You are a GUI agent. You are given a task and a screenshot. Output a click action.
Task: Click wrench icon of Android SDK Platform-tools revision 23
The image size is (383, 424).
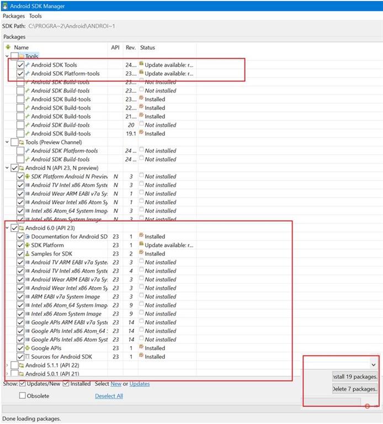coord(27,73)
